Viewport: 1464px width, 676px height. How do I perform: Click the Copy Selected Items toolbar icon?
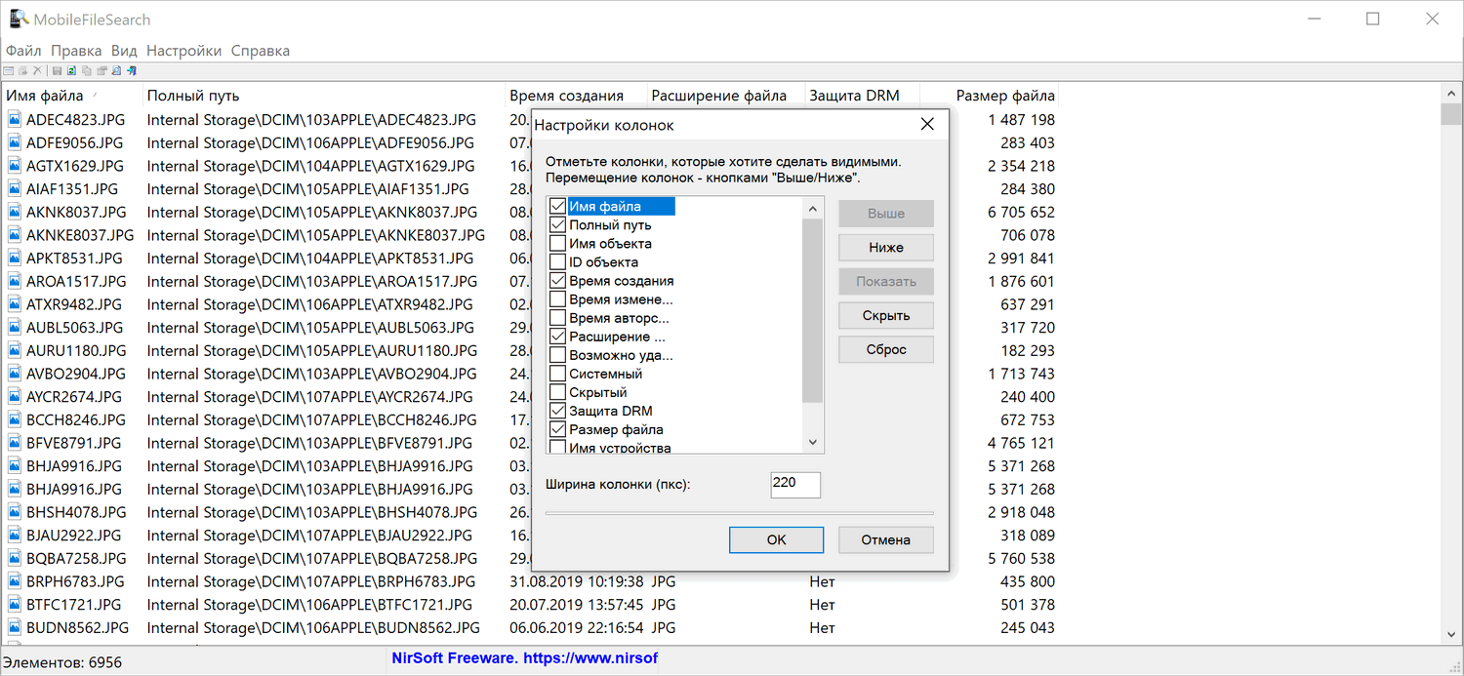coord(86,70)
